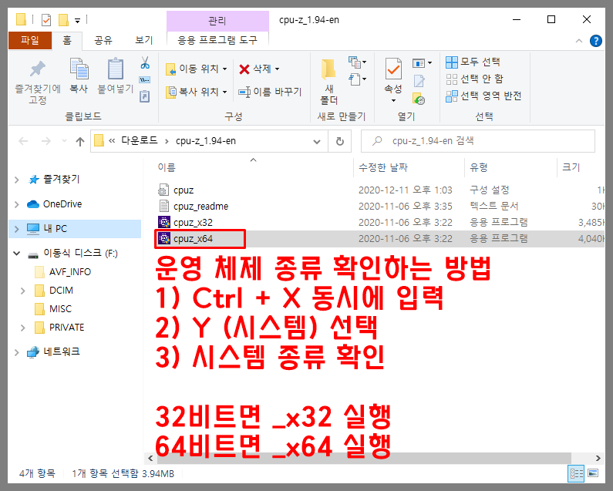This screenshot has width=613, height=491.
Task: Click 다운로드 in the address breadcrumb
Action: tap(139, 141)
